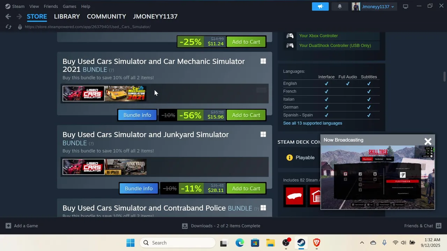447x251 pixels.
Task: Add the $11.24 package to cart
Action: (246, 42)
